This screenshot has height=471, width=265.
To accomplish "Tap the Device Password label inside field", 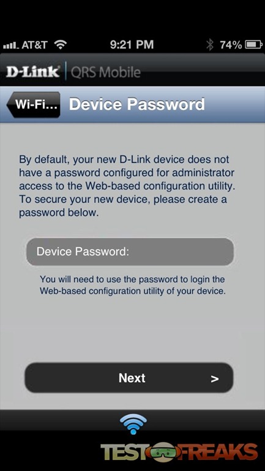I will click(83, 251).
